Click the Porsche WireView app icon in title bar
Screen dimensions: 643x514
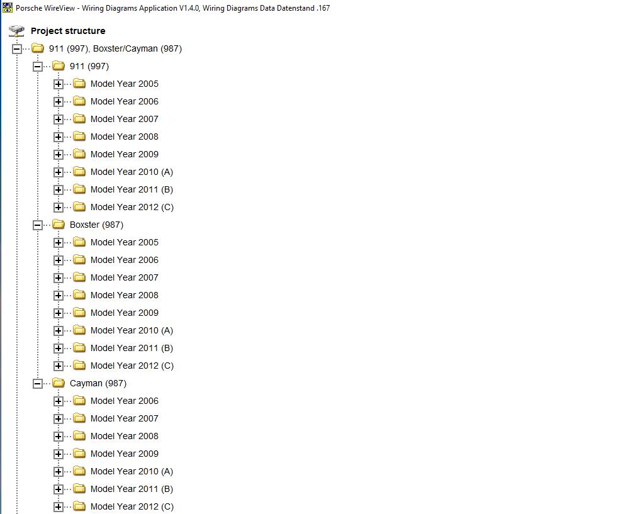coord(8,8)
